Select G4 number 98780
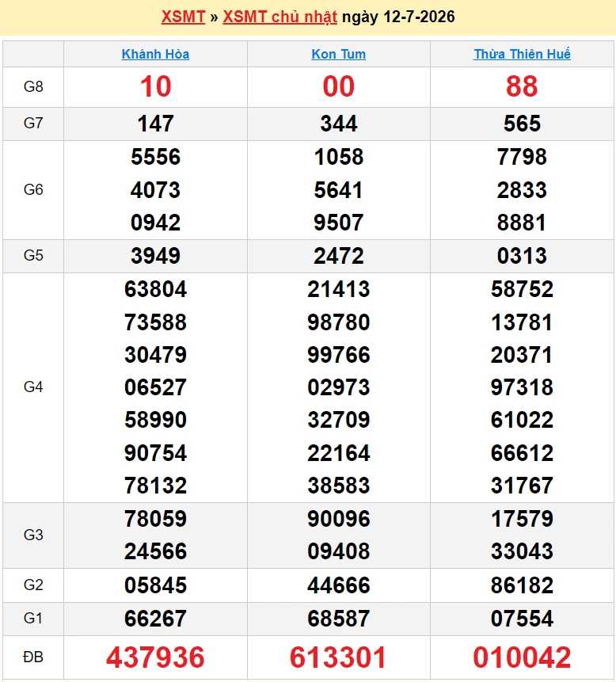This screenshot has width=616, height=682. [339, 322]
